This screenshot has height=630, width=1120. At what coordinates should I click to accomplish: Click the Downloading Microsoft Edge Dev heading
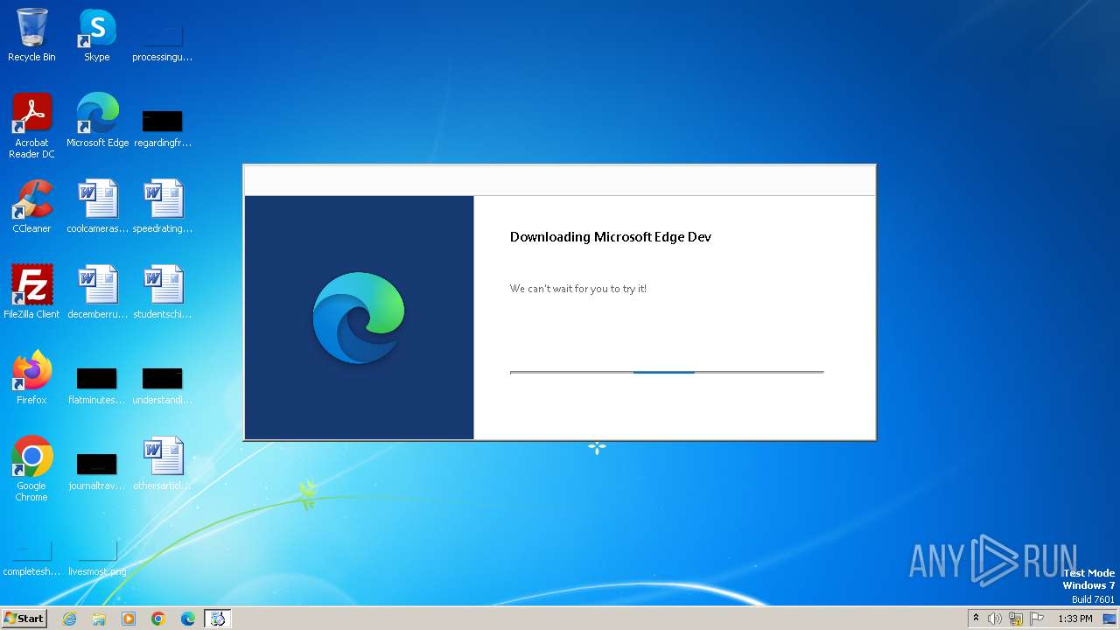(x=611, y=236)
